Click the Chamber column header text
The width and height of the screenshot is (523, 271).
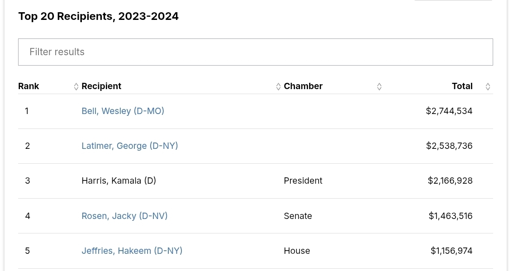click(303, 86)
